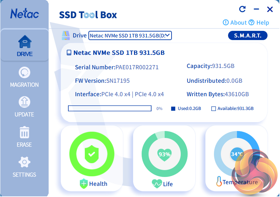Click the Available:931.3GB label

236,108
